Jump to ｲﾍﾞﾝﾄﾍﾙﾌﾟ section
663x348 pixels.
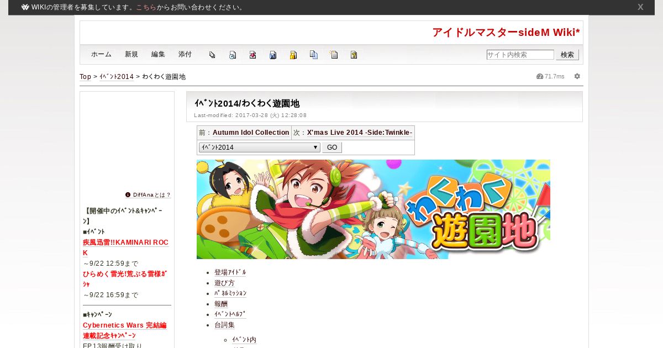pos(230,314)
